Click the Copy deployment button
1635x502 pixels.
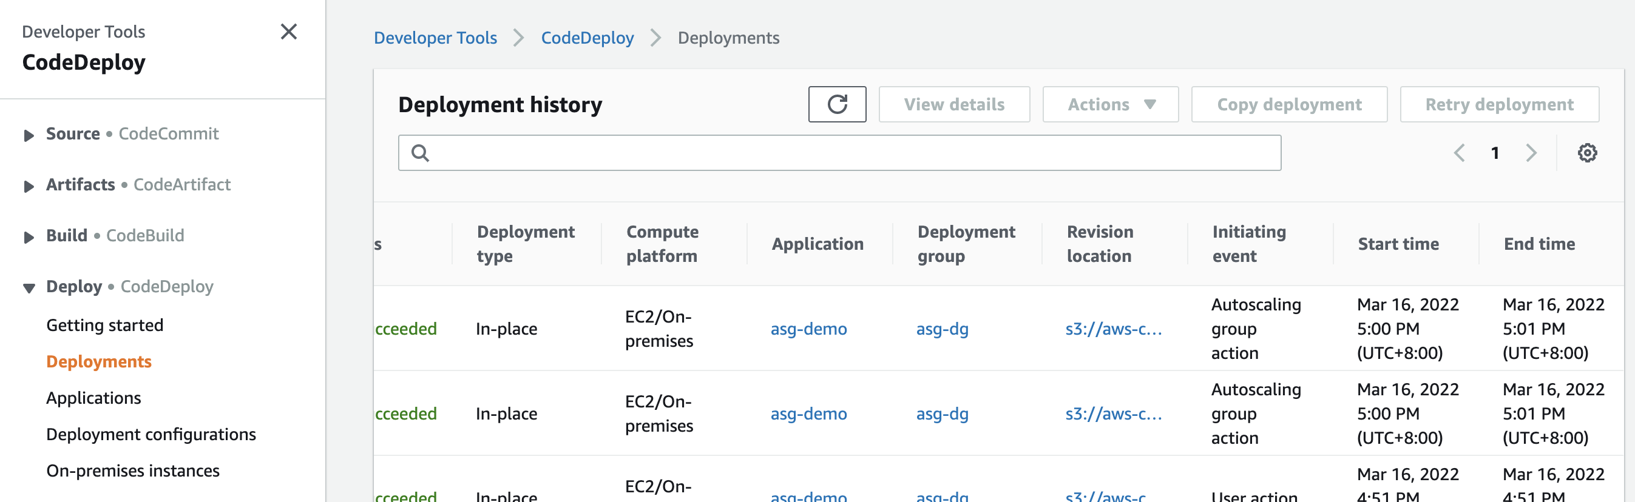click(x=1289, y=104)
